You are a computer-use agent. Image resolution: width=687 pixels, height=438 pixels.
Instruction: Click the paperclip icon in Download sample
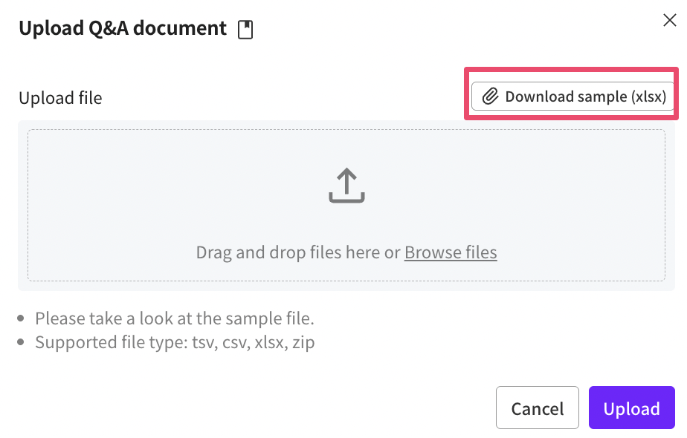[x=490, y=97]
